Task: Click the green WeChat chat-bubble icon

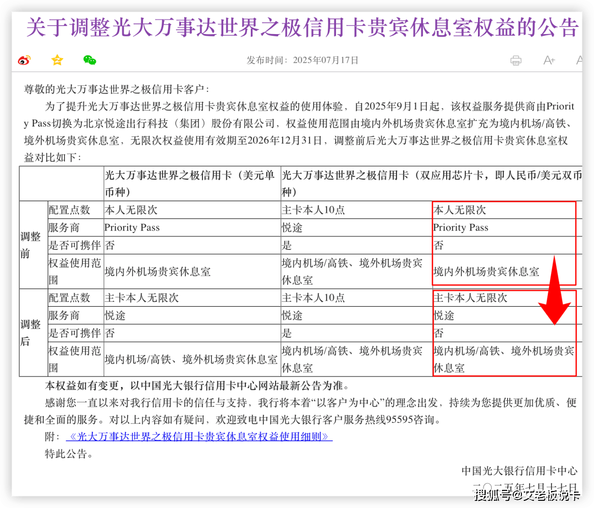Action: click(x=90, y=60)
